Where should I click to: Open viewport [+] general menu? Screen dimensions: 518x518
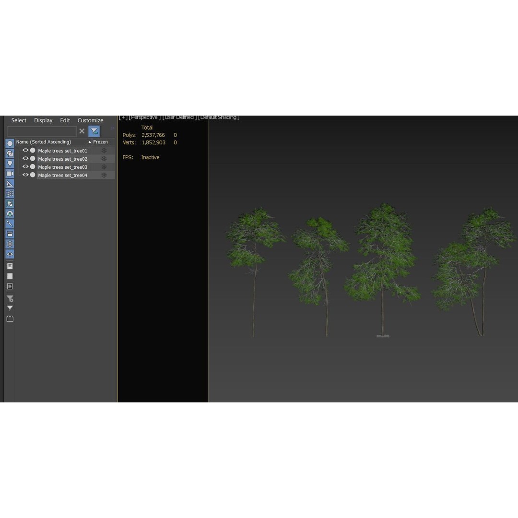pyautogui.click(x=123, y=118)
